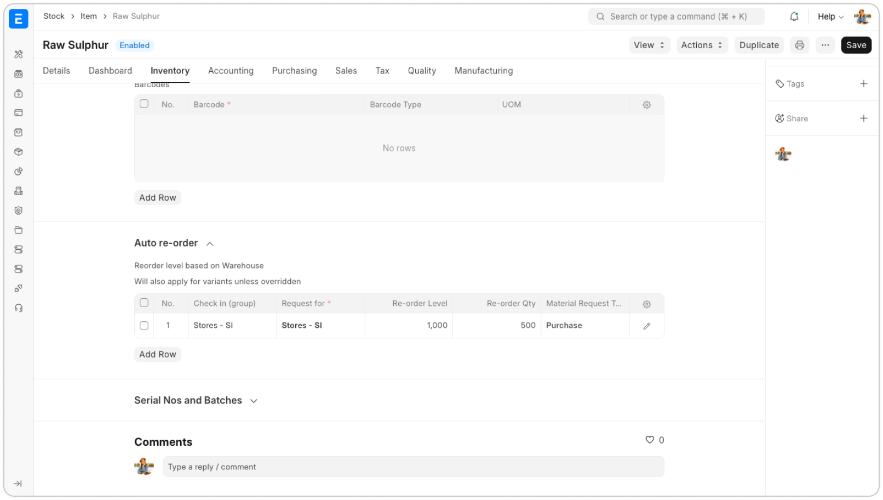Open the folder Projects sidebar icon
The image size is (883, 500).
coord(19,230)
